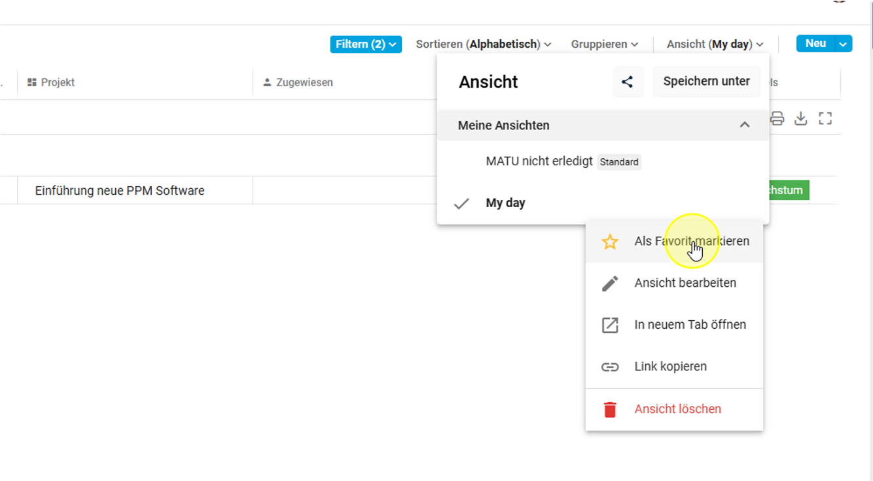Choose Ansicht löschen from context menu
873x481 pixels.
tap(677, 409)
